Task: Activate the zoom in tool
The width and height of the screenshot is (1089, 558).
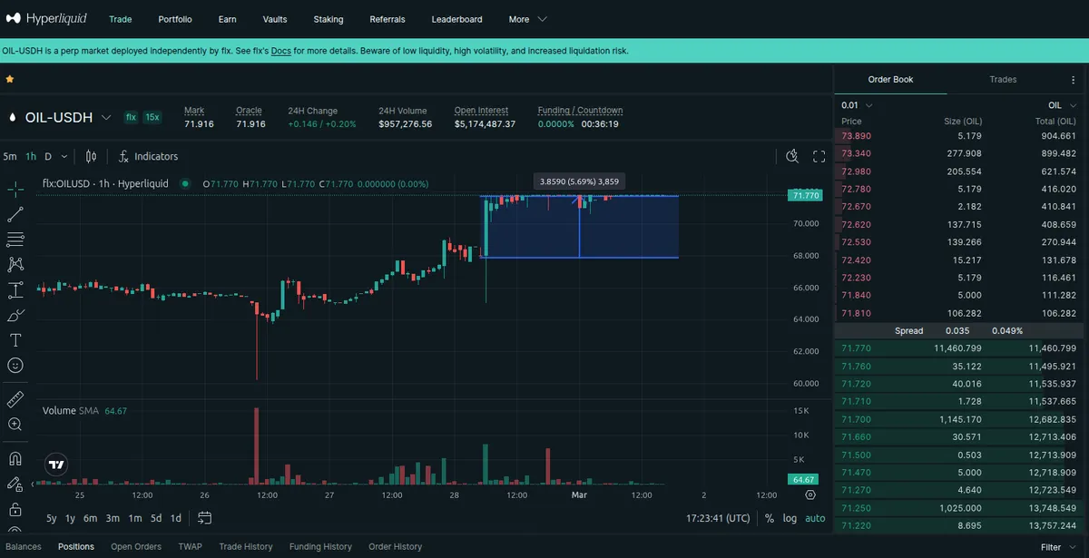Action: 15,425
